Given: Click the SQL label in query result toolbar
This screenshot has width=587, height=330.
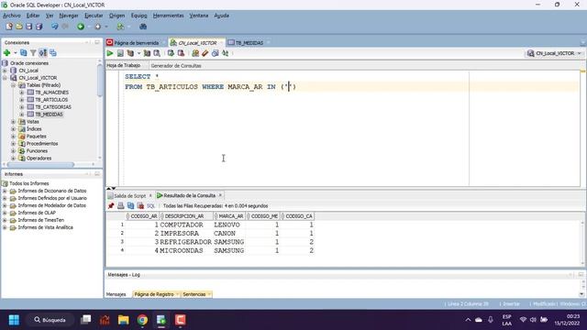Looking at the screenshot, I should pyautogui.click(x=150, y=205).
